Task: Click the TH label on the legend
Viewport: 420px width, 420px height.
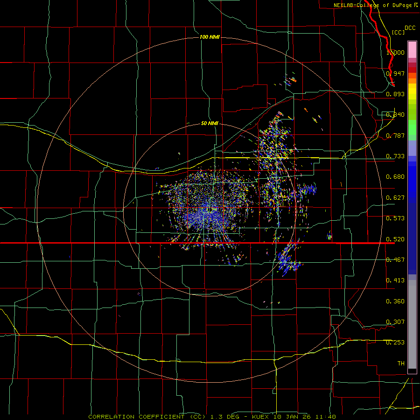Action: [x=401, y=364]
